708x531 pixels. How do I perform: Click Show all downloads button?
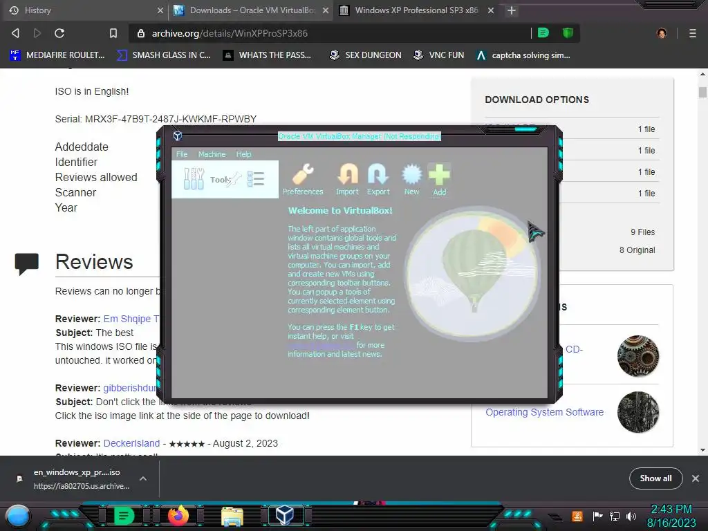(655, 478)
